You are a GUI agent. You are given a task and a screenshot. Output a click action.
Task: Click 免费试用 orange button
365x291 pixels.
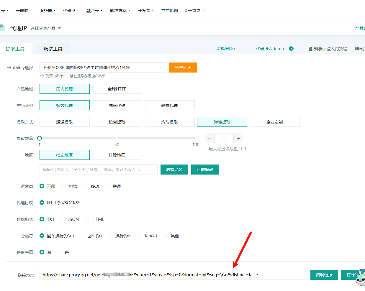(183, 68)
